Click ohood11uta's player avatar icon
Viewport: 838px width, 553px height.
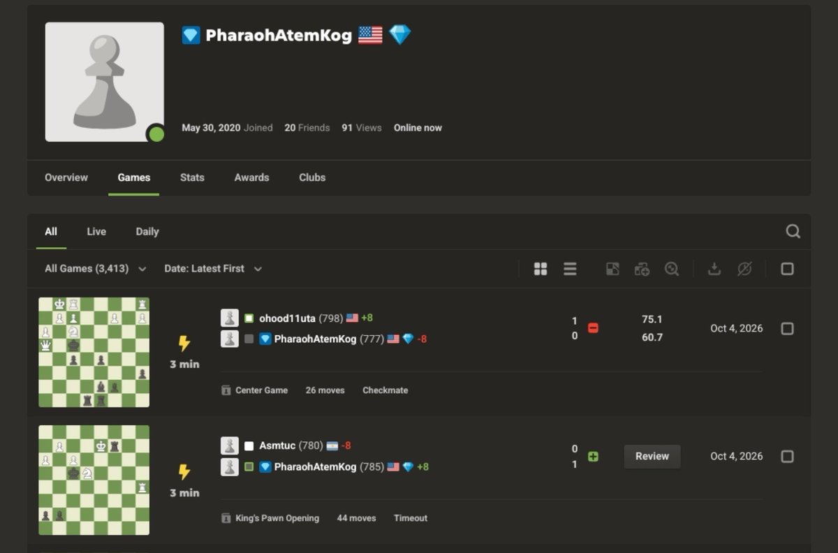(230, 318)
